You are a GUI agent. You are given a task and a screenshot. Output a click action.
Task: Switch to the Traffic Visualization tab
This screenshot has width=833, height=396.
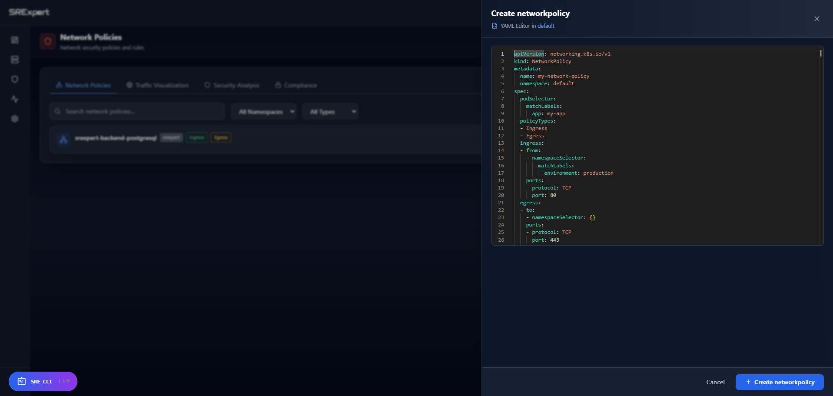(158, 85)
